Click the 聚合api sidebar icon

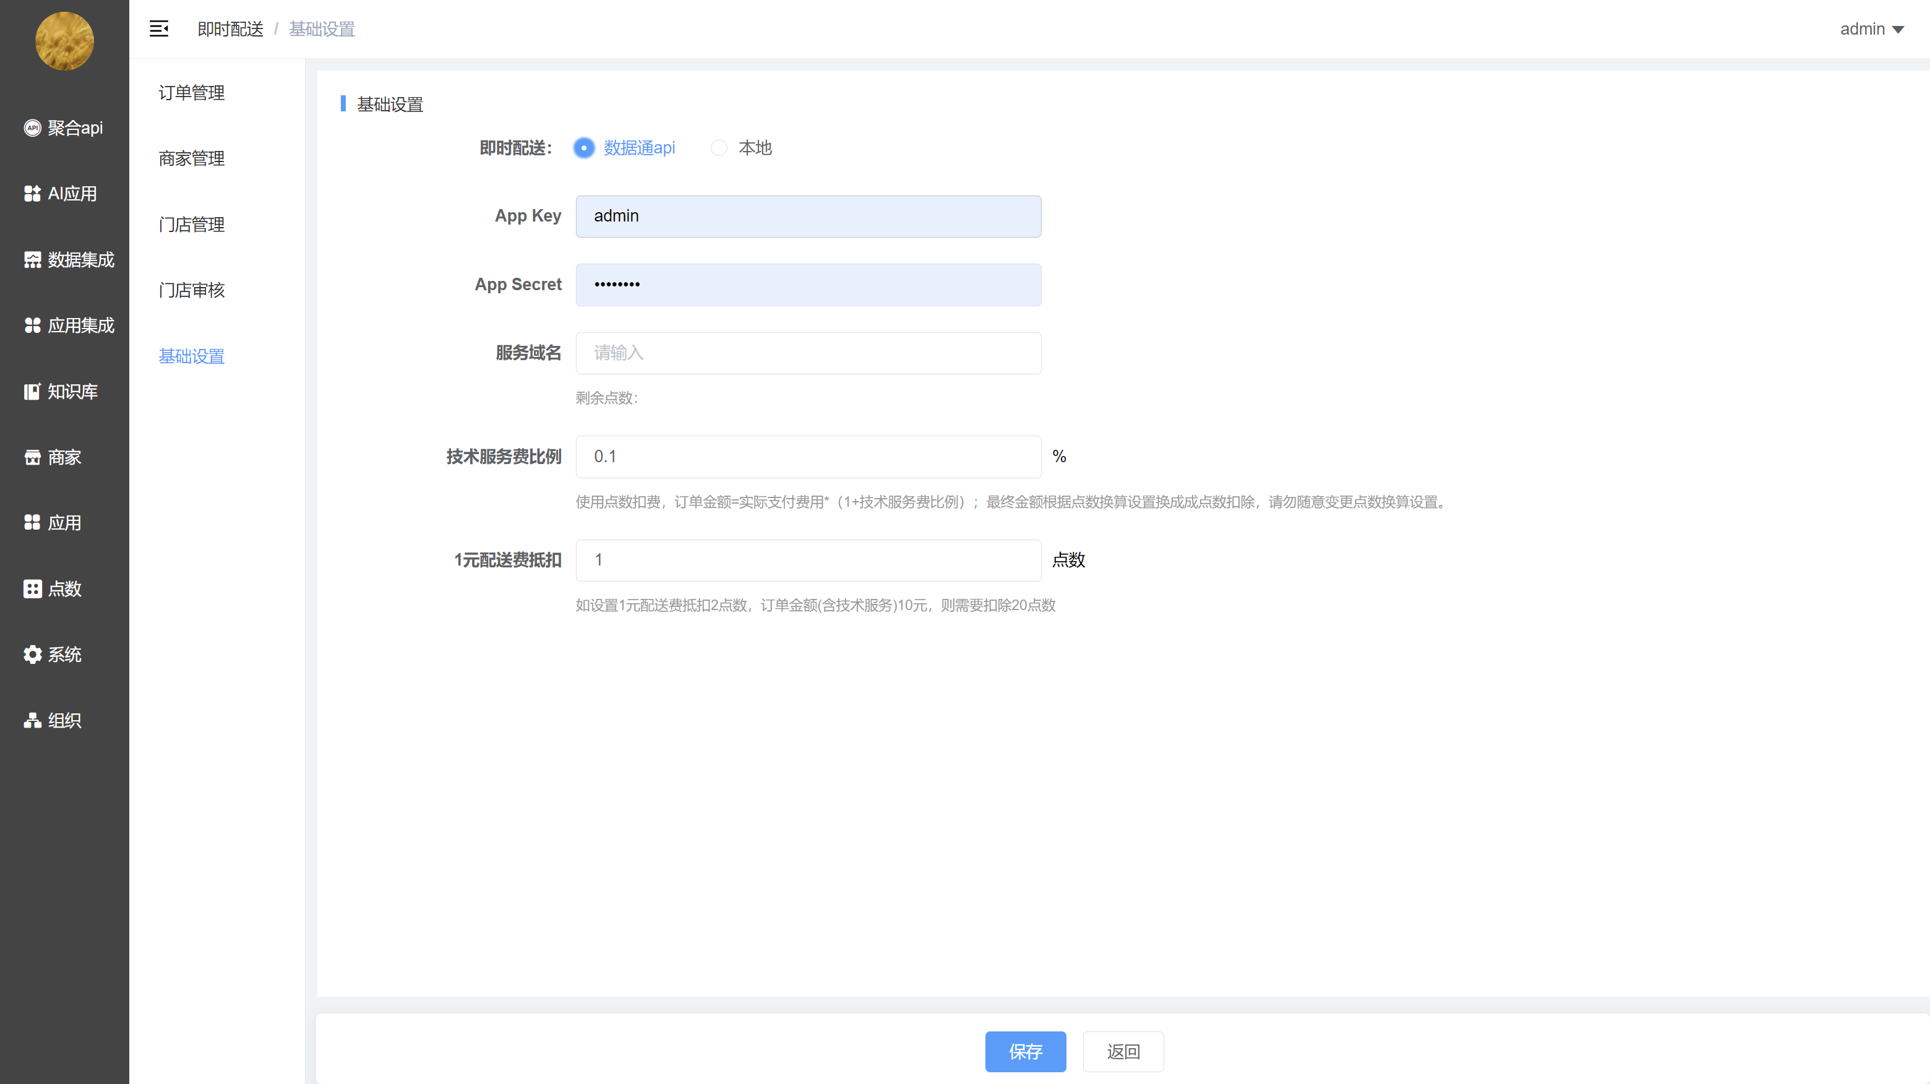pyautogui.click(x=32, y=128)
